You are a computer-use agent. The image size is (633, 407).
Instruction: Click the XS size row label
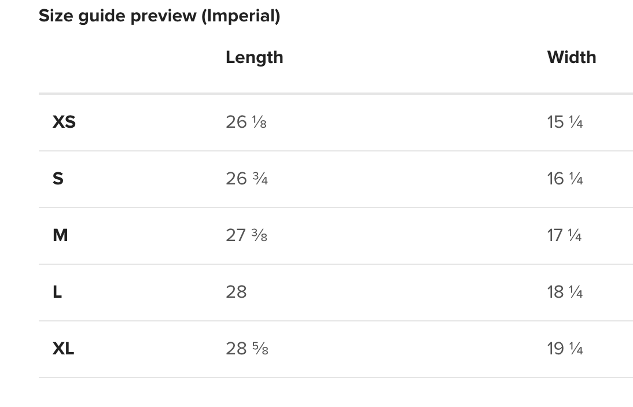64,122
